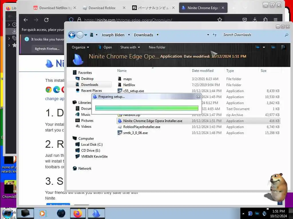Sort files by Name column

tap(122, 71)
